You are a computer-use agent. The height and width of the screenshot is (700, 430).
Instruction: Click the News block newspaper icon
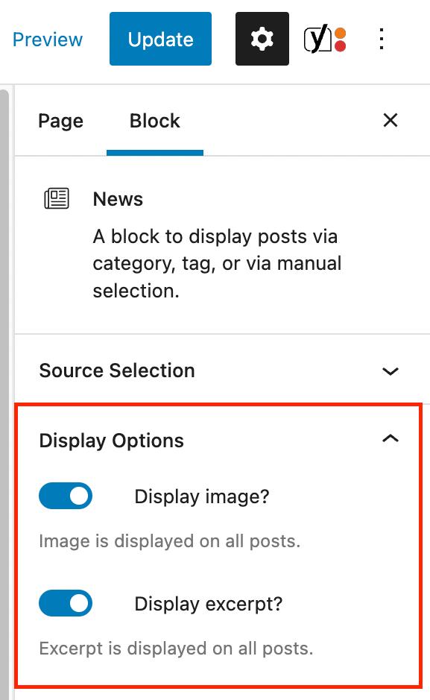(57, 198)
